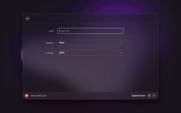Click the Return key icon

tap(154, 96)
